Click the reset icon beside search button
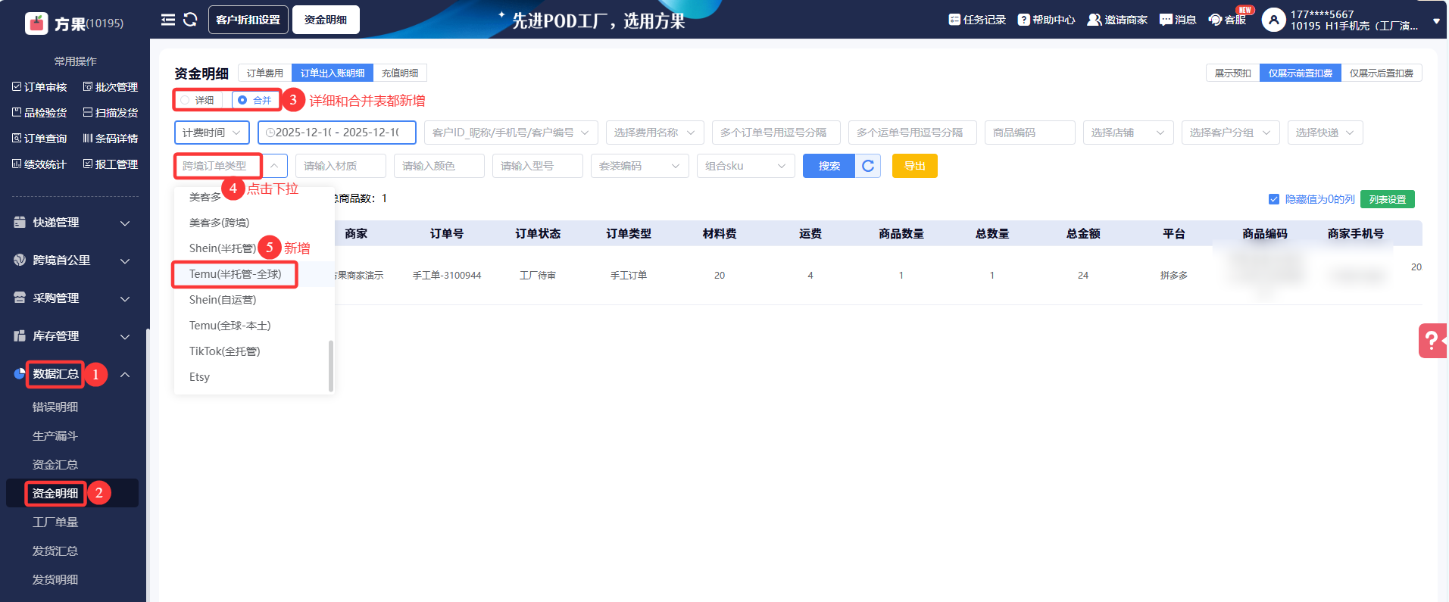 [x=868, y=166]
